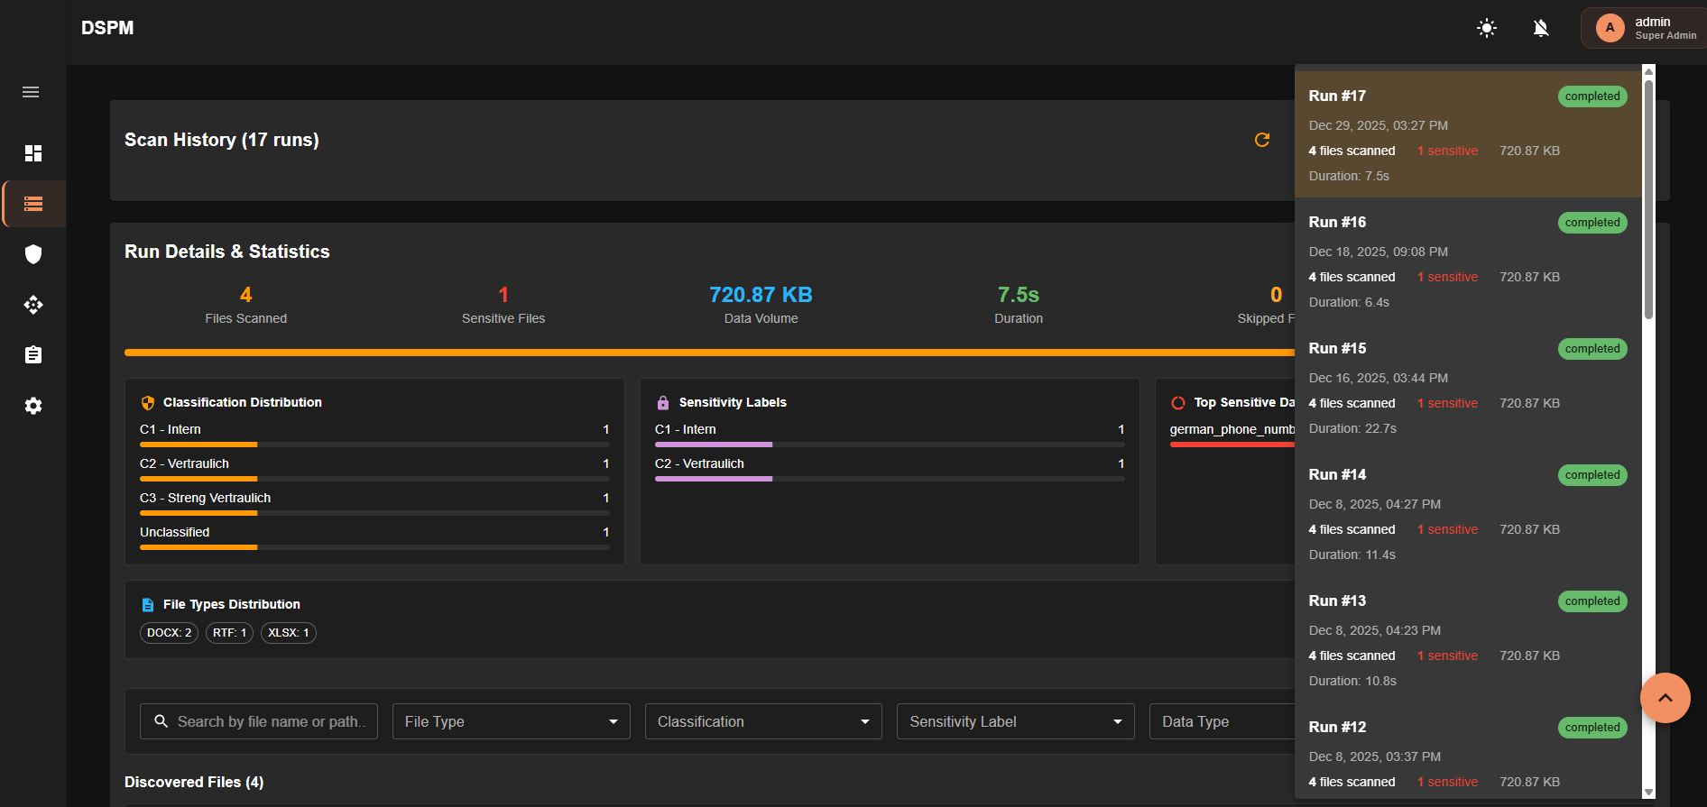
Task: Select the scan history list sidebar icon
Action: [x=33, y=204]
